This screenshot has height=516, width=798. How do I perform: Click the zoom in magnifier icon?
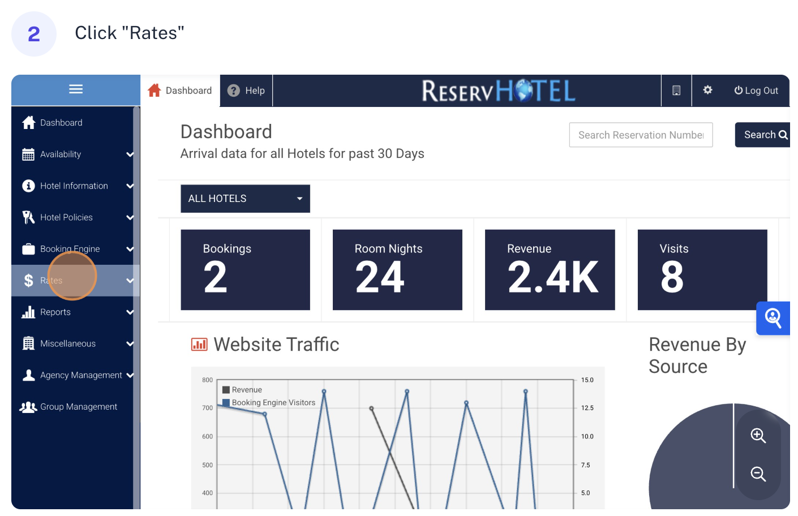coord(758,436)
